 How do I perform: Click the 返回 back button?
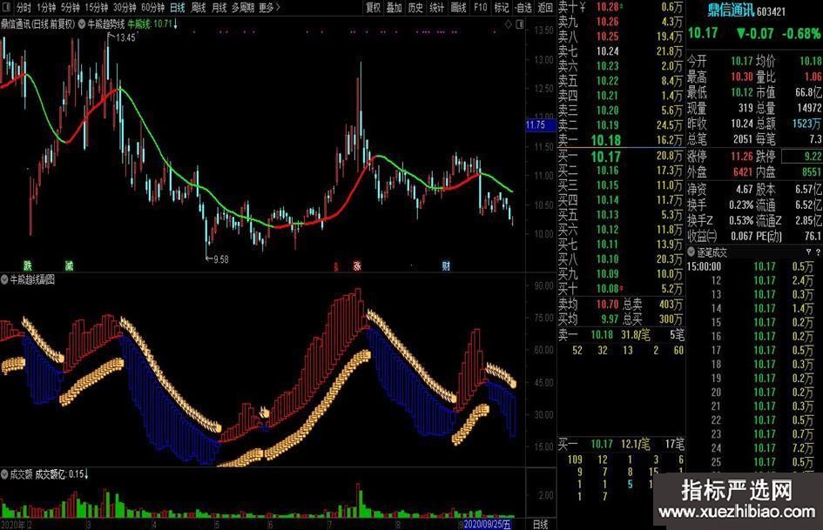(545, 7)
